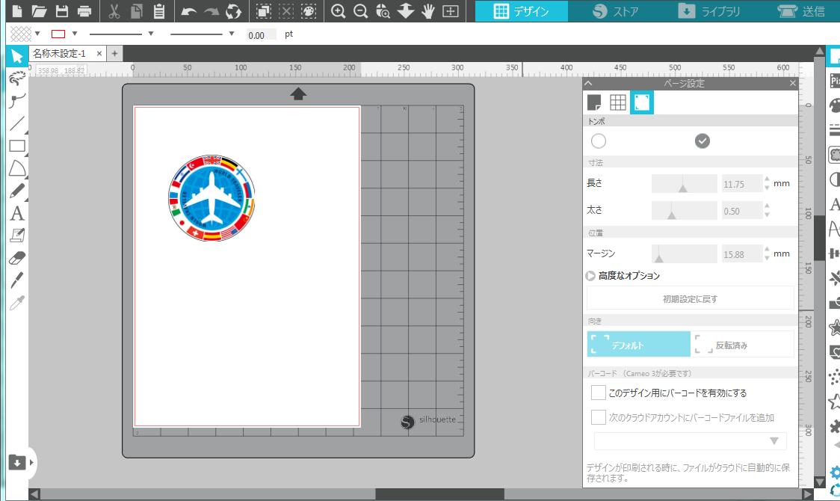The height and width of the screenshot is (501, 840).
Task: Switch to the デザイン tab
Action: click(521, 11)
